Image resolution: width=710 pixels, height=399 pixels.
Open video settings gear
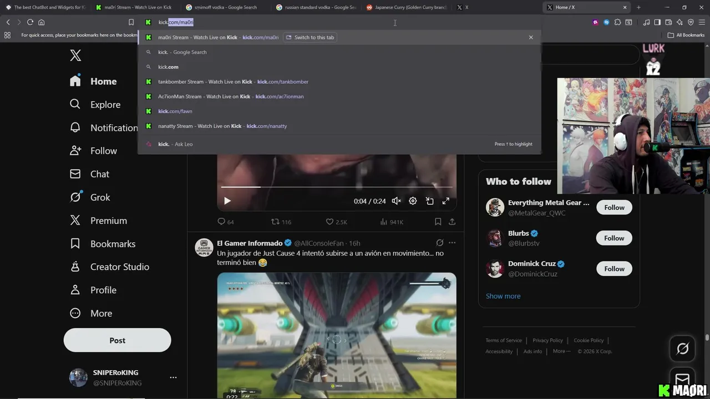point(413,201)
